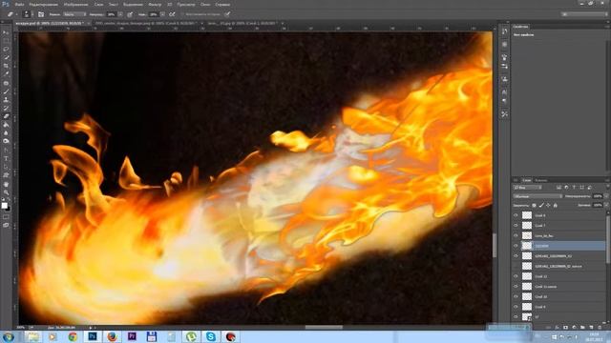
Task: Change screen mode icon in toolbox
Action: (x=6, y=225)
